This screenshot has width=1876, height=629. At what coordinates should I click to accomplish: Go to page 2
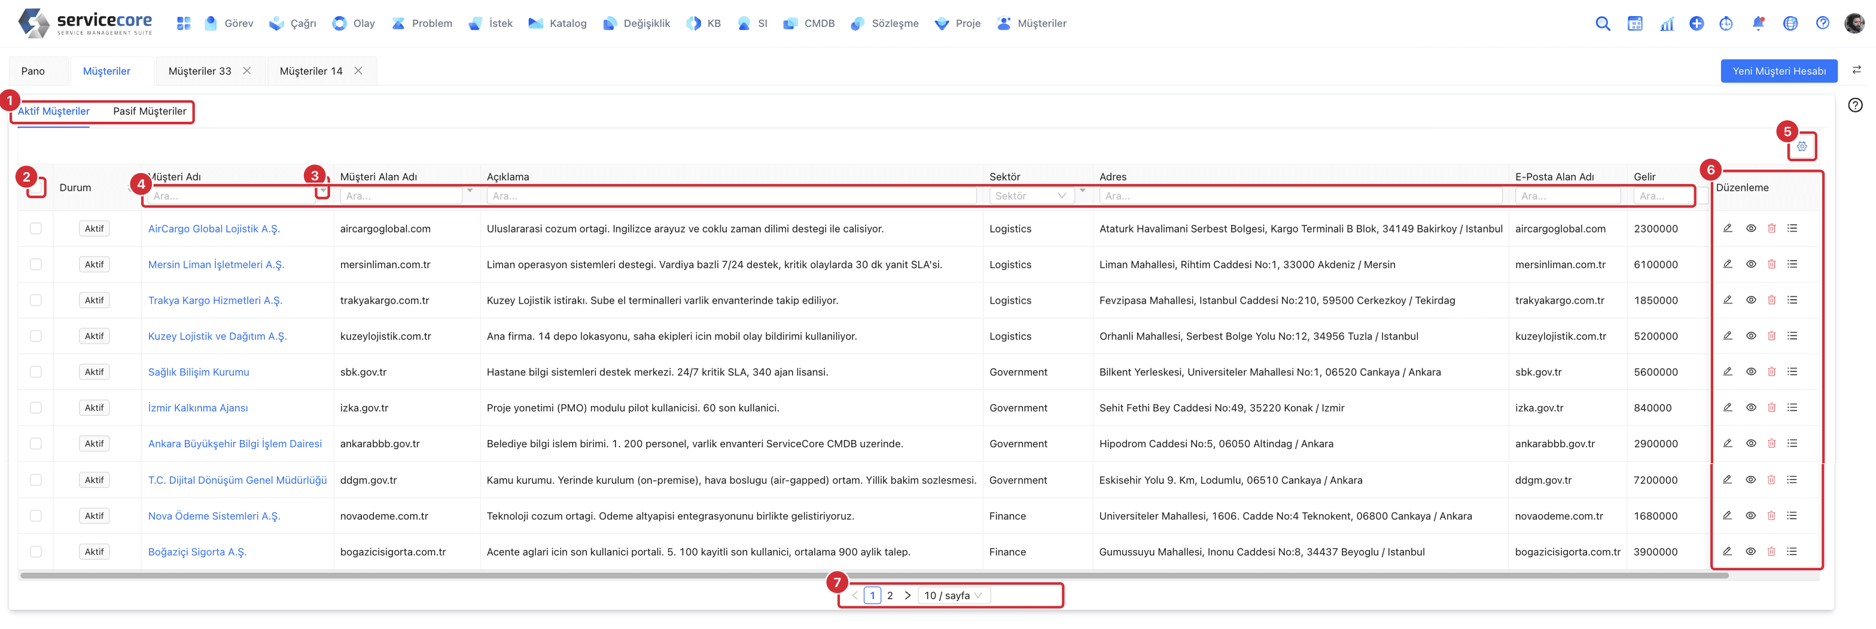coord(890,596)
